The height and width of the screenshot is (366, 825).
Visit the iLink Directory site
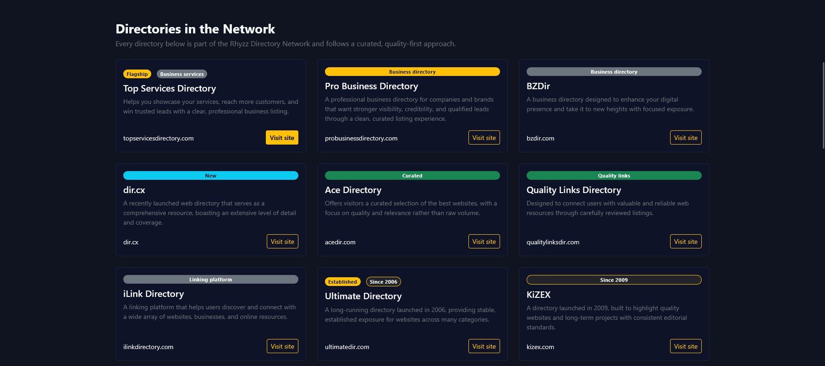(282, 346)
